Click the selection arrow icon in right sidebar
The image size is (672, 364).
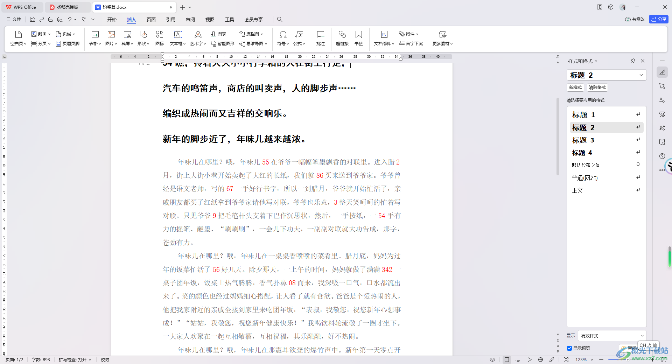pos(662,86)
